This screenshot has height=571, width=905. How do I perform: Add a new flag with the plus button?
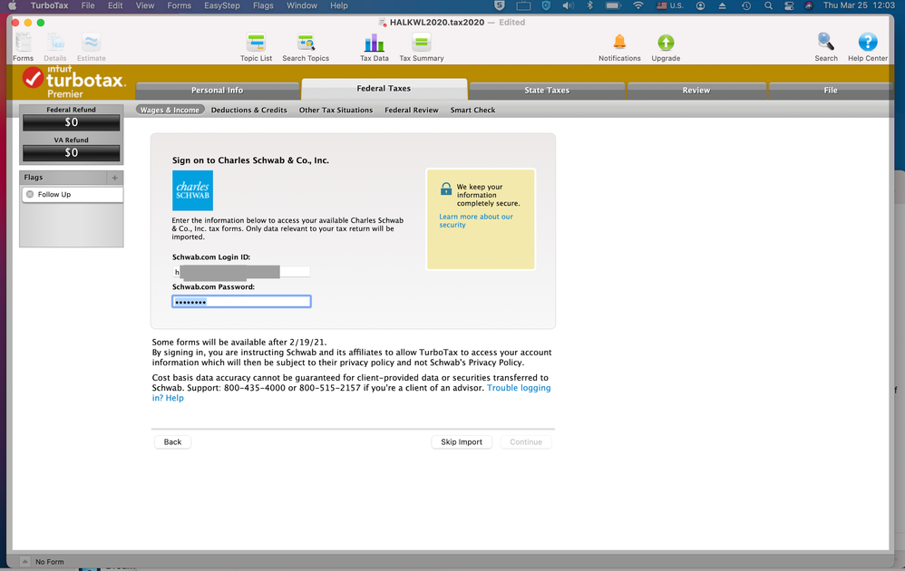coord(114,178)
